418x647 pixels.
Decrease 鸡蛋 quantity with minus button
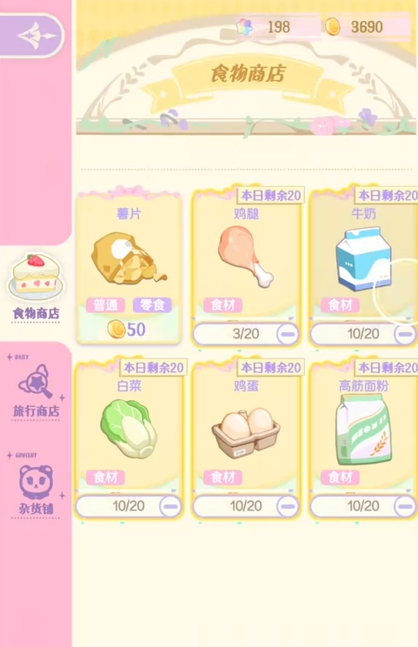[x=288, y=506]
